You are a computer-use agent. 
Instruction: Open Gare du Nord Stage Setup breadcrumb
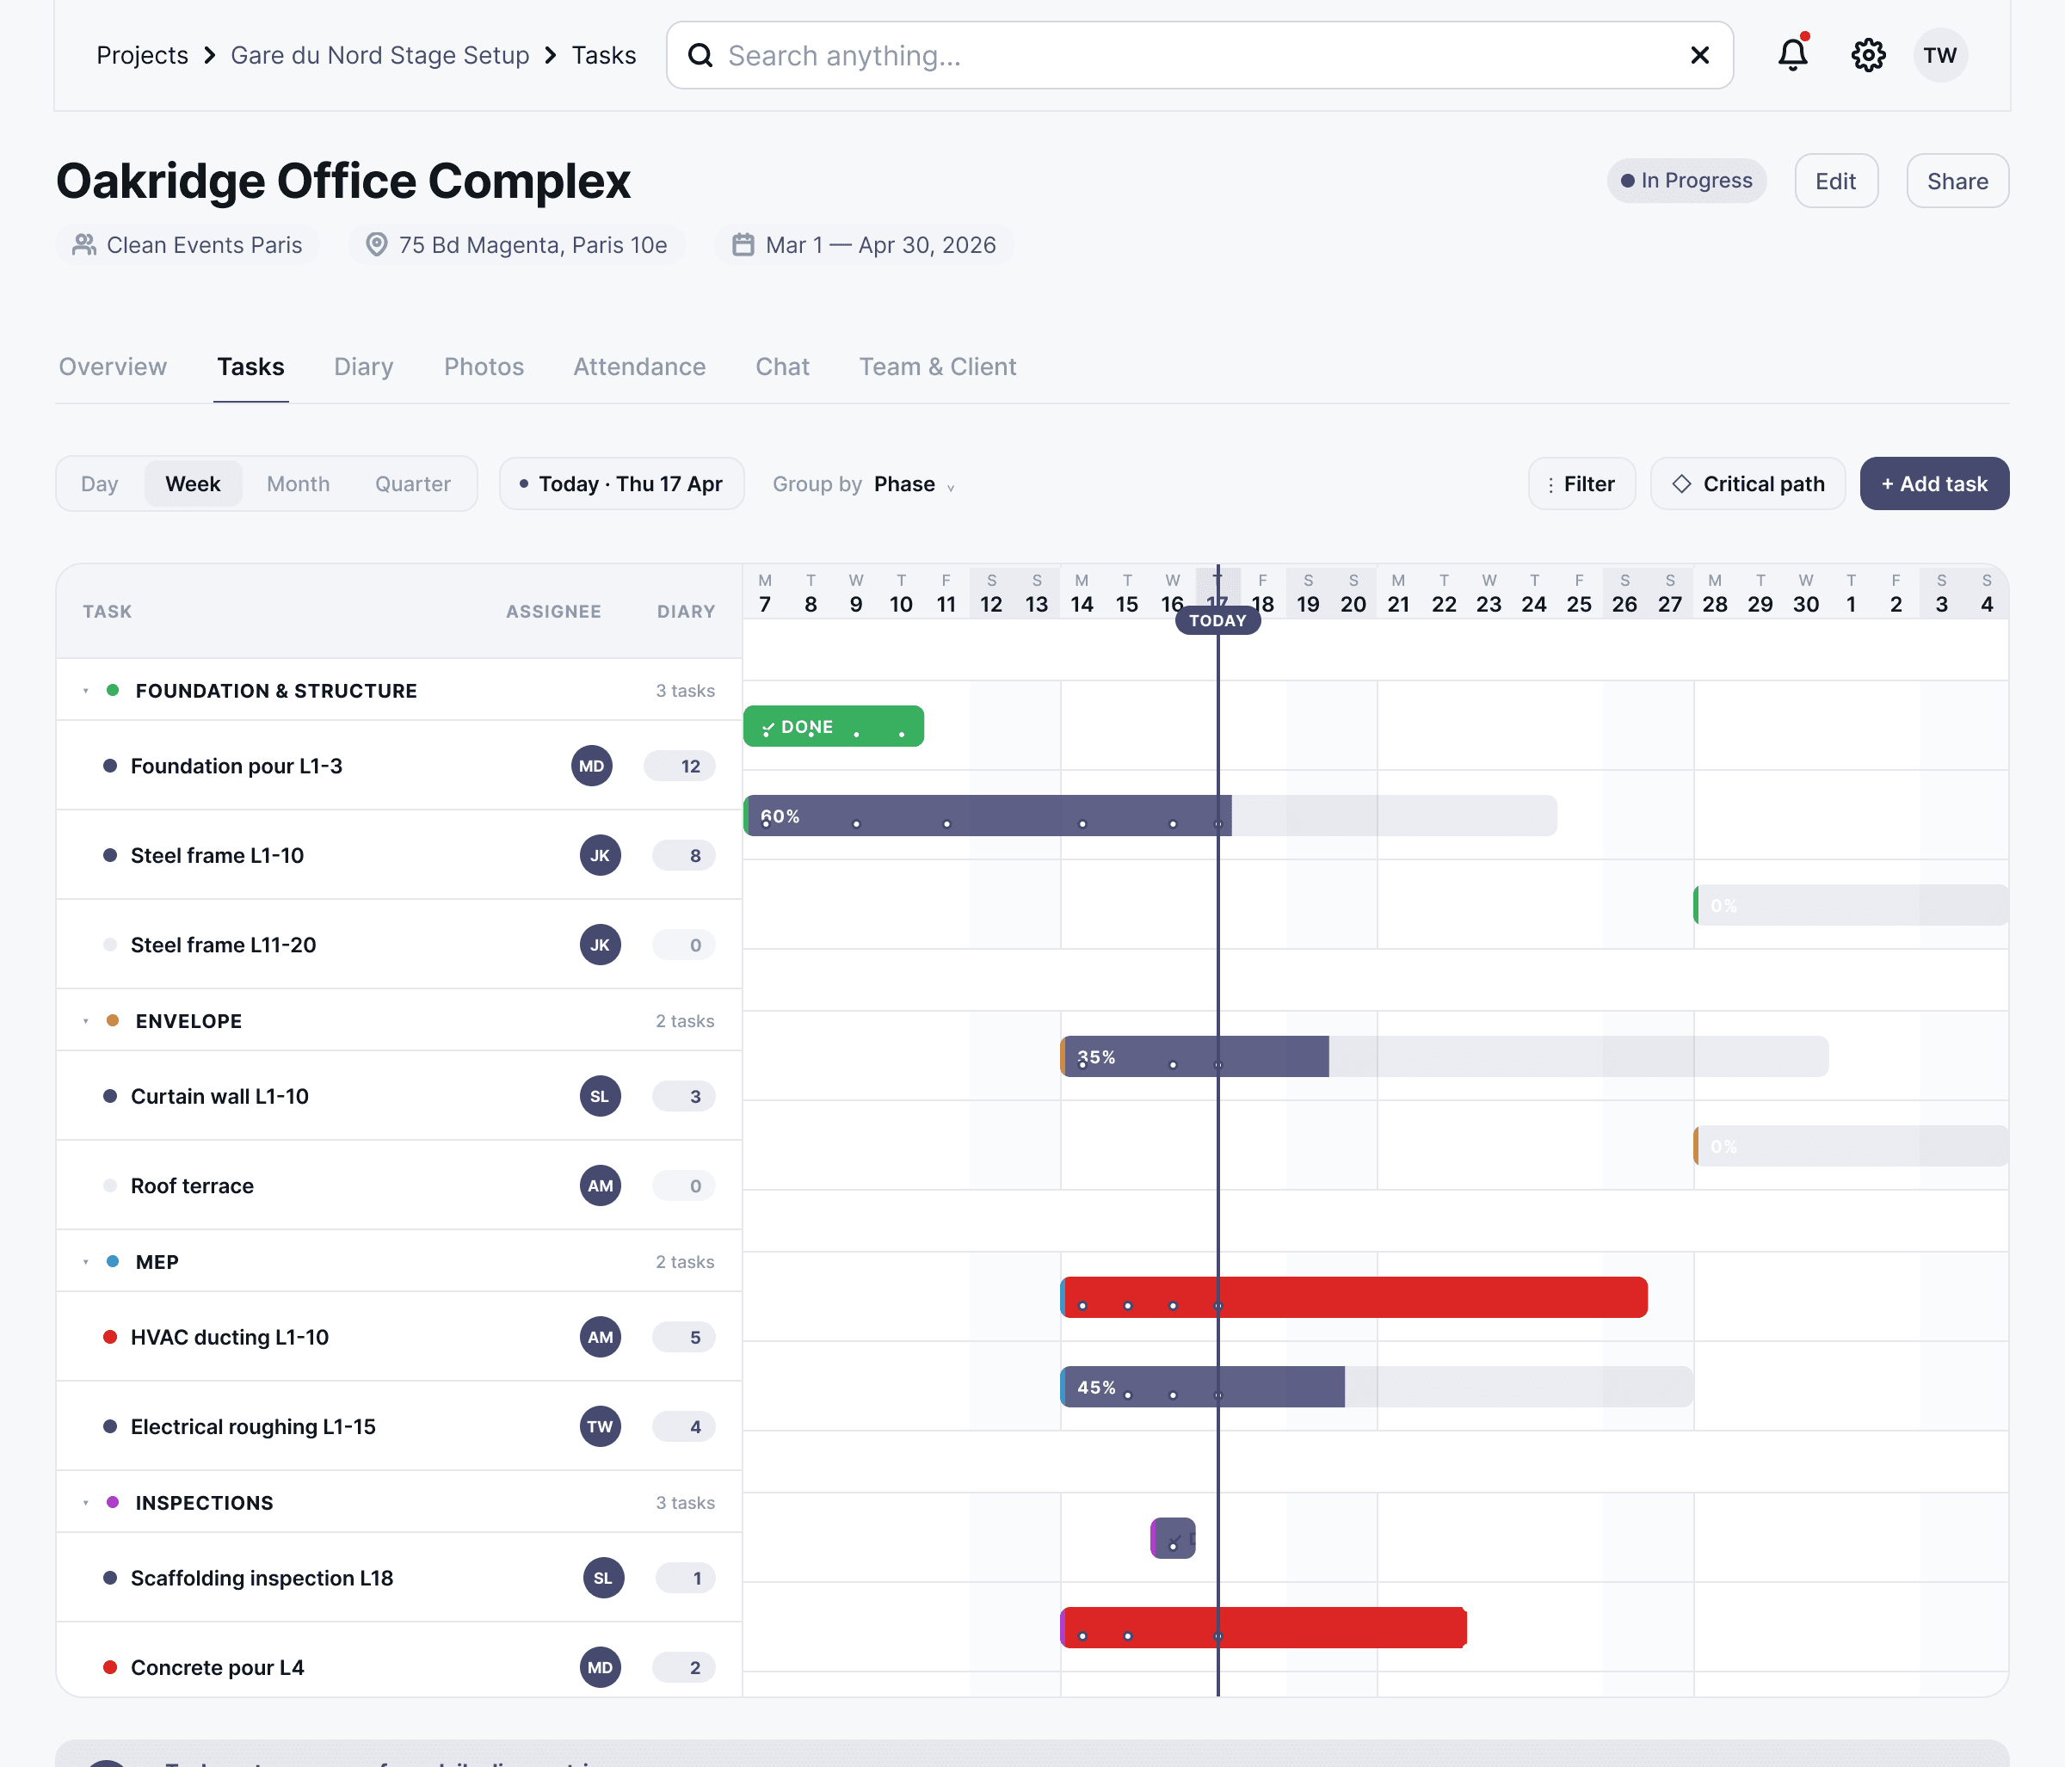[x=379, y=55]
